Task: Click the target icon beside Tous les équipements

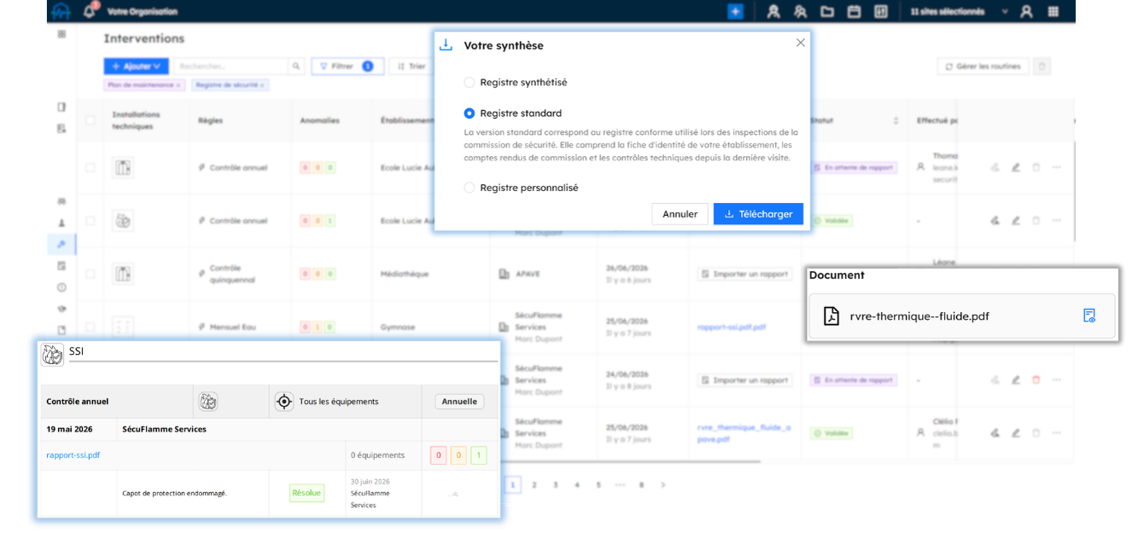Action: [284, 401]
